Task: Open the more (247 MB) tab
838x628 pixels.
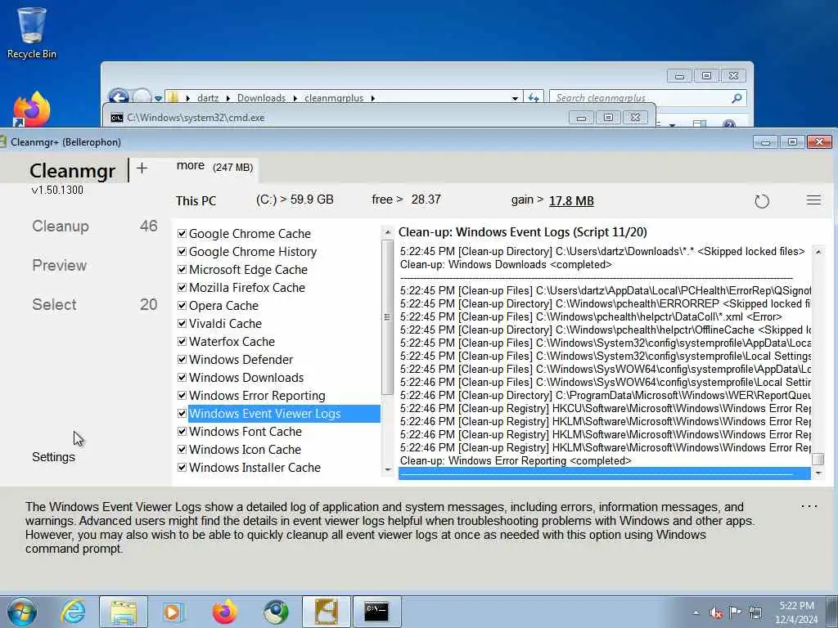Action: click(215, 167)
